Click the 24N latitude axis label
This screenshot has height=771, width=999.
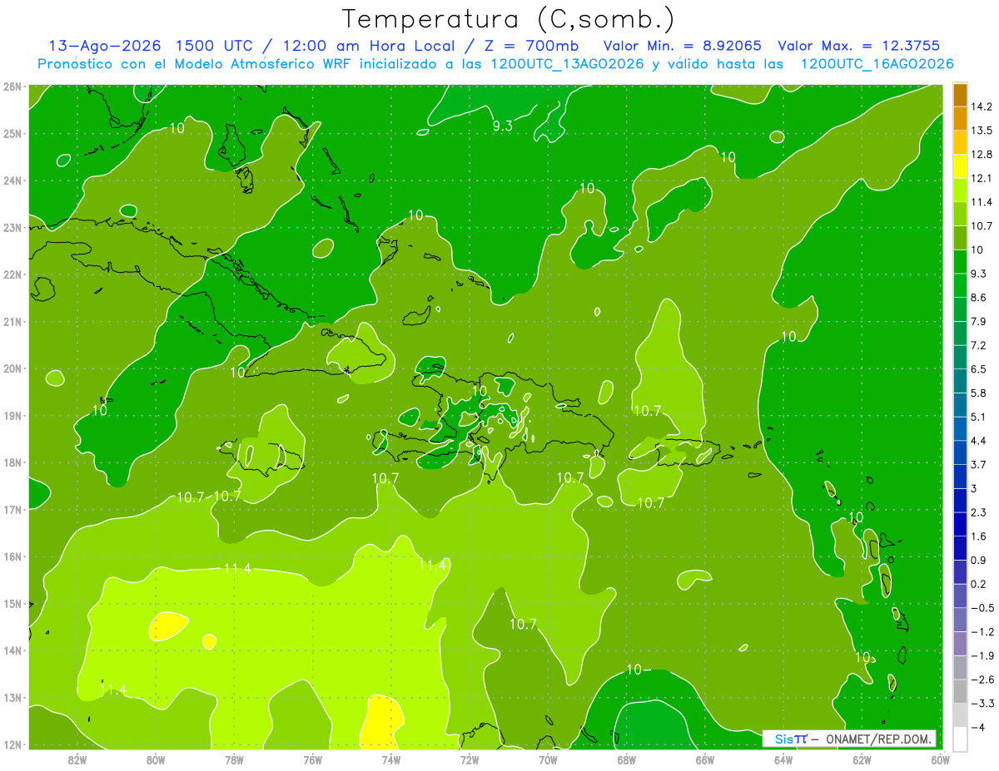coord(12,180)
